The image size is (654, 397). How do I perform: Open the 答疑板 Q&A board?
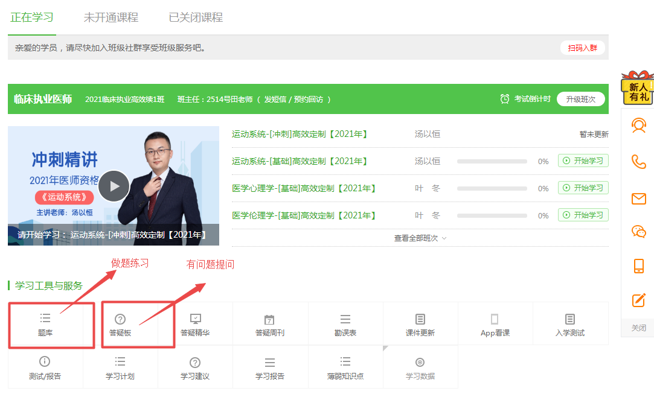pyautogui.click(x=120, y=323)
